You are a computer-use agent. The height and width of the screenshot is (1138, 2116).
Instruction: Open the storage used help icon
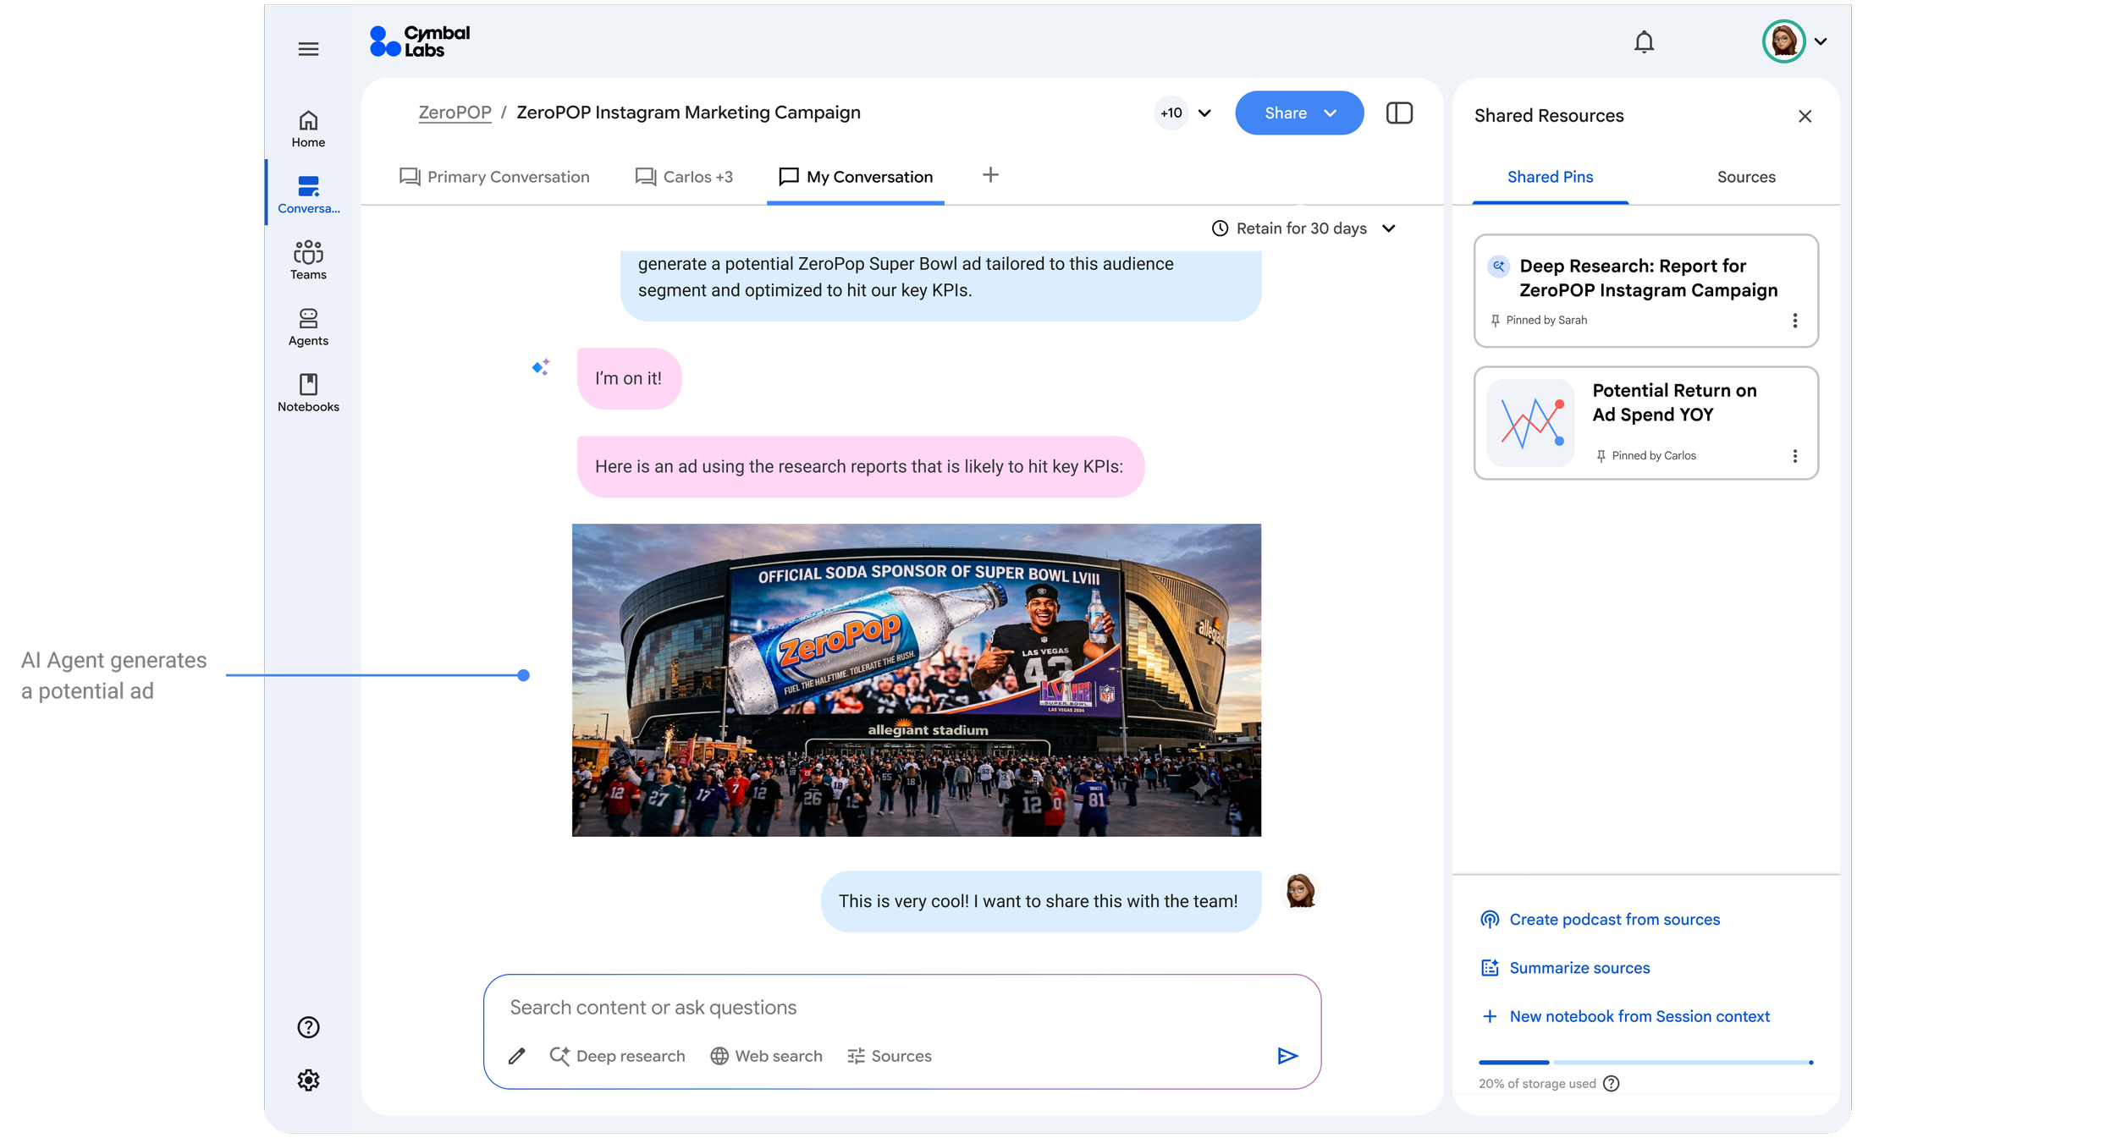[1612, 1084]
